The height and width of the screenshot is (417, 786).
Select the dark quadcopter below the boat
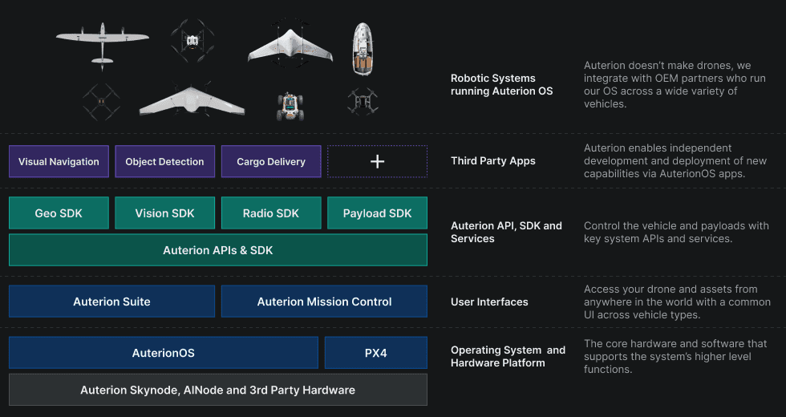pyautogui.click(x=363, y=101)
